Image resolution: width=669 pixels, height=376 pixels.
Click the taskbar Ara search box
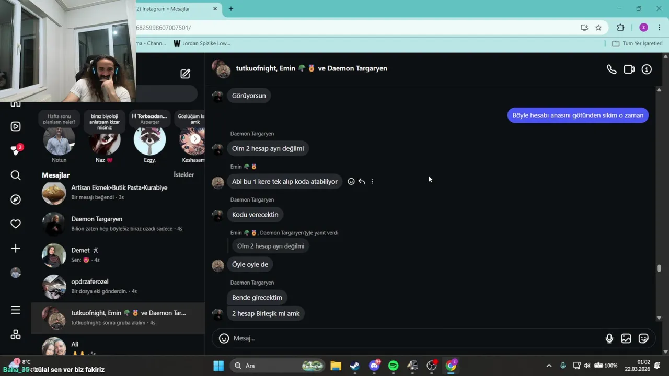click(278, 366)
